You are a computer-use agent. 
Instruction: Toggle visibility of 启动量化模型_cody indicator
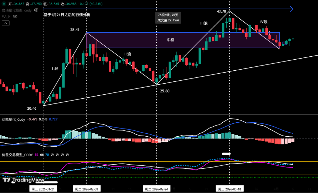click(x=36, y=10)
